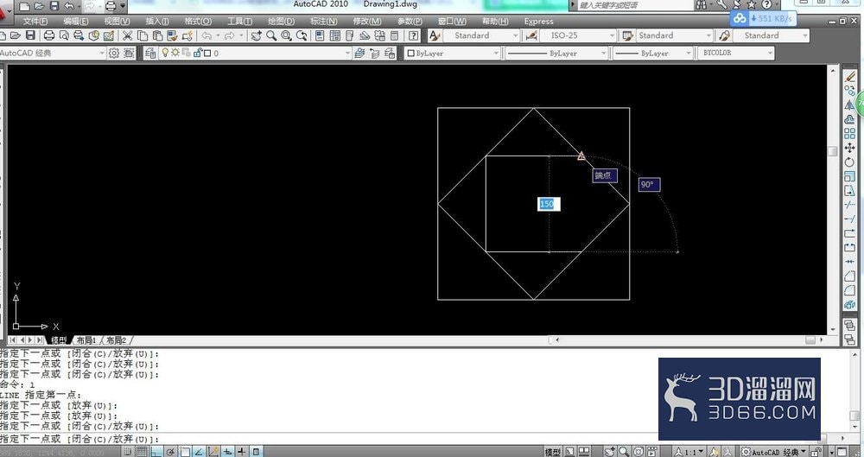
Task: Open the Express menu
Action: click(538, 22)
